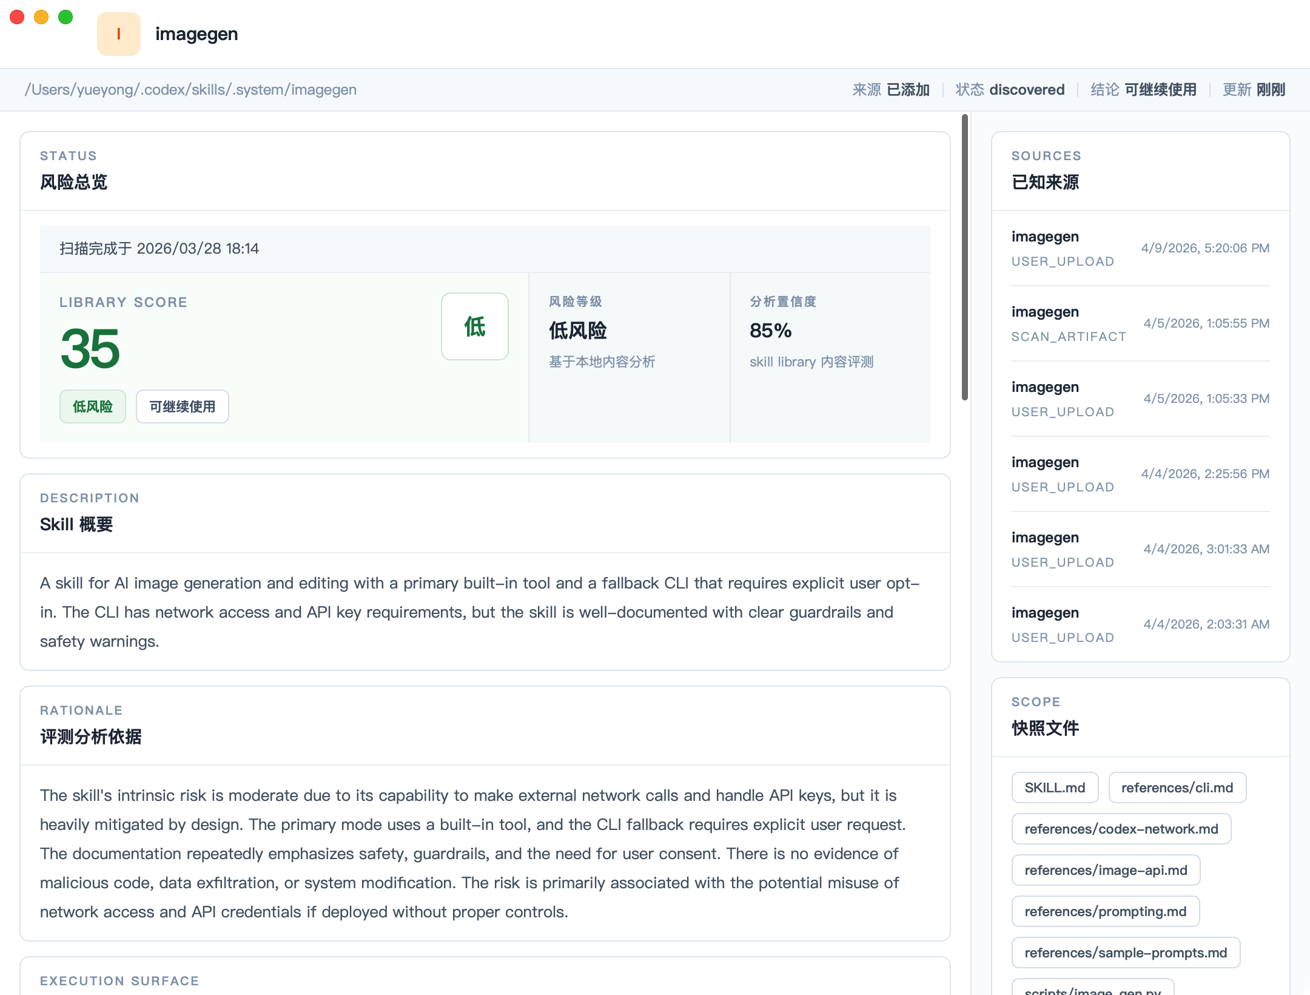Open references/cli.md file chip
Screen dimensions: 1310x995
click(1177, 788)
